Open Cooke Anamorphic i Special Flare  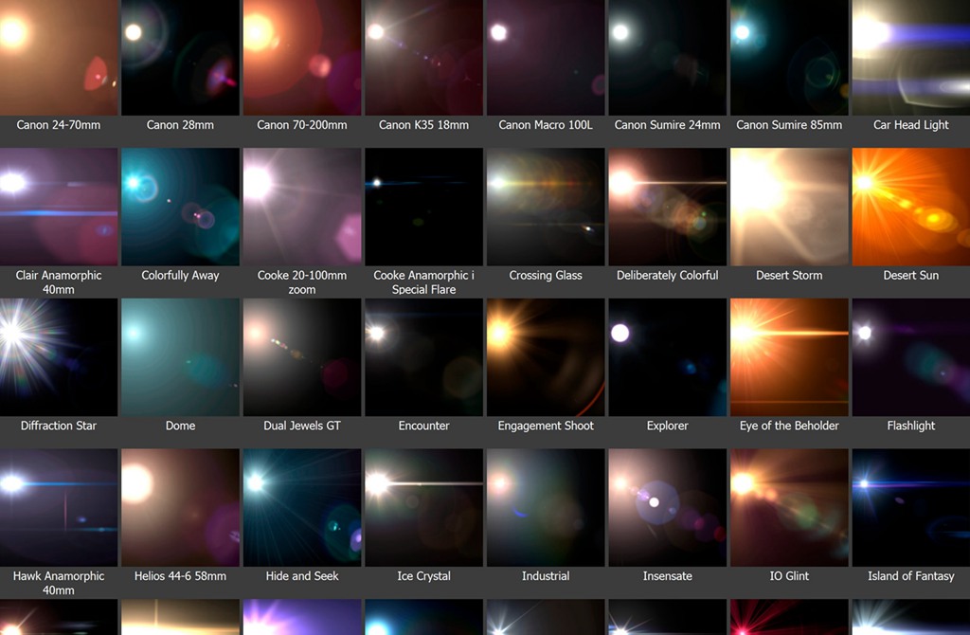coord(423,207)
